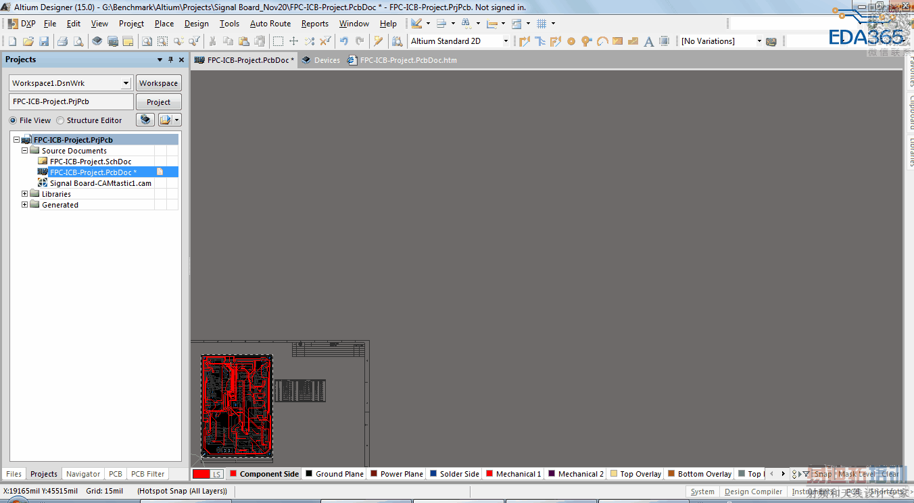Click the Grid settings icon
This screenshot has width=914, height=503.
pos(542,24)
